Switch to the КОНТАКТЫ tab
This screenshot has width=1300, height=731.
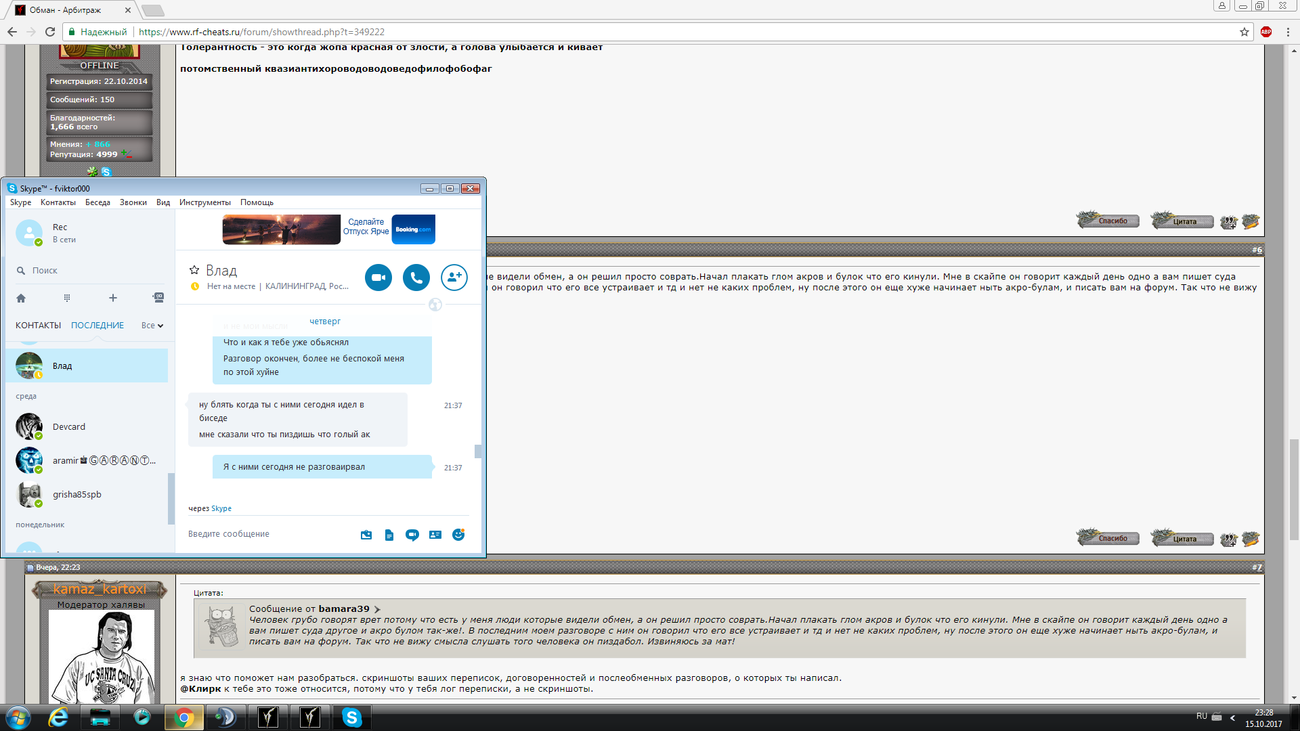(39, 326)
